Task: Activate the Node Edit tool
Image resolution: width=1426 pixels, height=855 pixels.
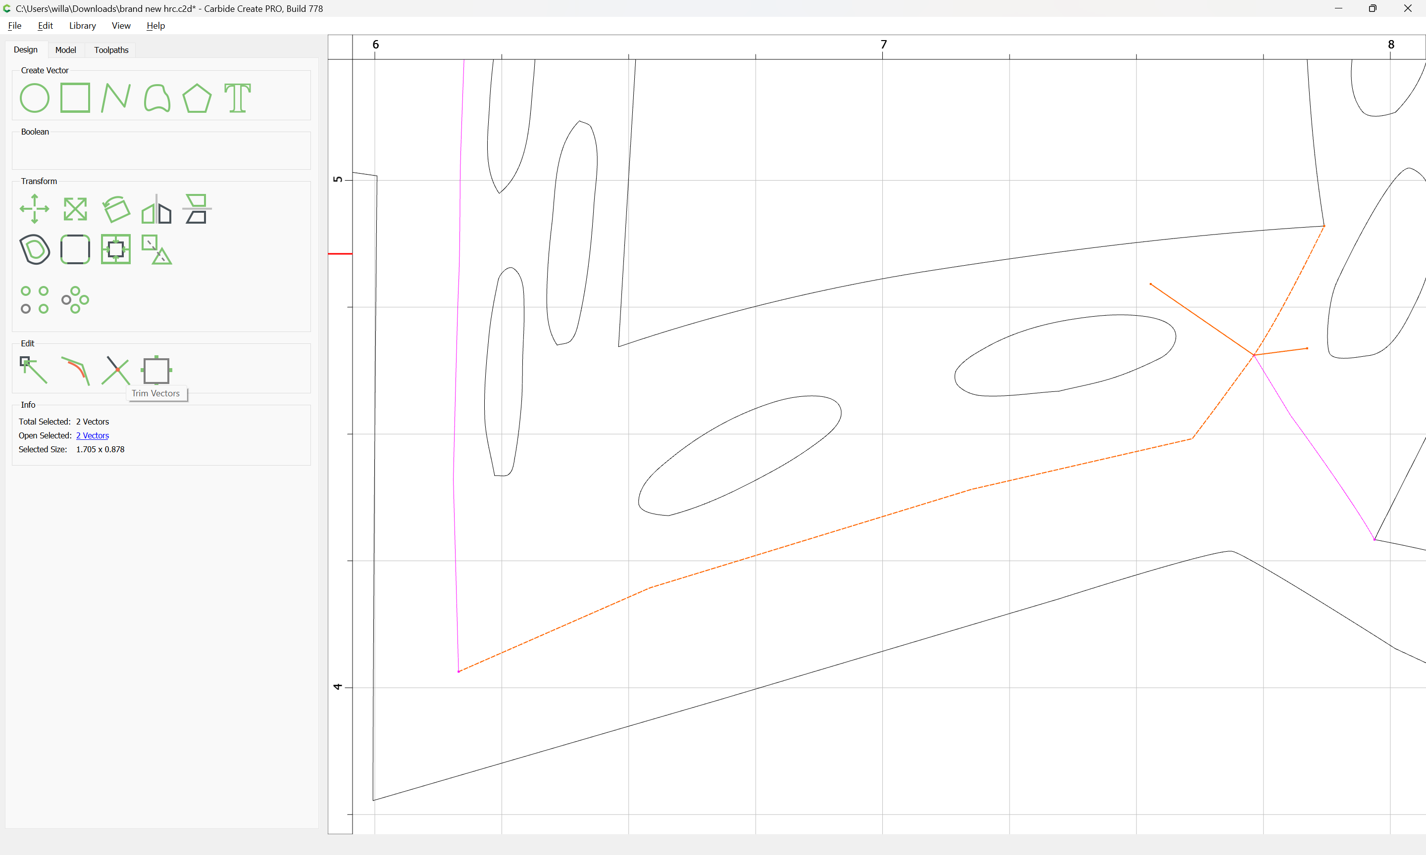Action: coord(34,370)
